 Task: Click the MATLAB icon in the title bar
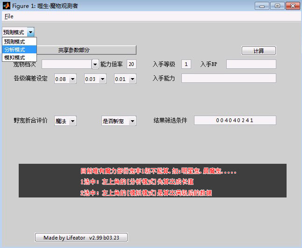[x=6, y=6]
